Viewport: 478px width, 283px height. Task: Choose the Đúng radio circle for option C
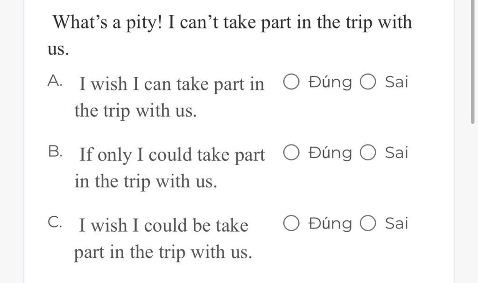[x=291, y=223]
